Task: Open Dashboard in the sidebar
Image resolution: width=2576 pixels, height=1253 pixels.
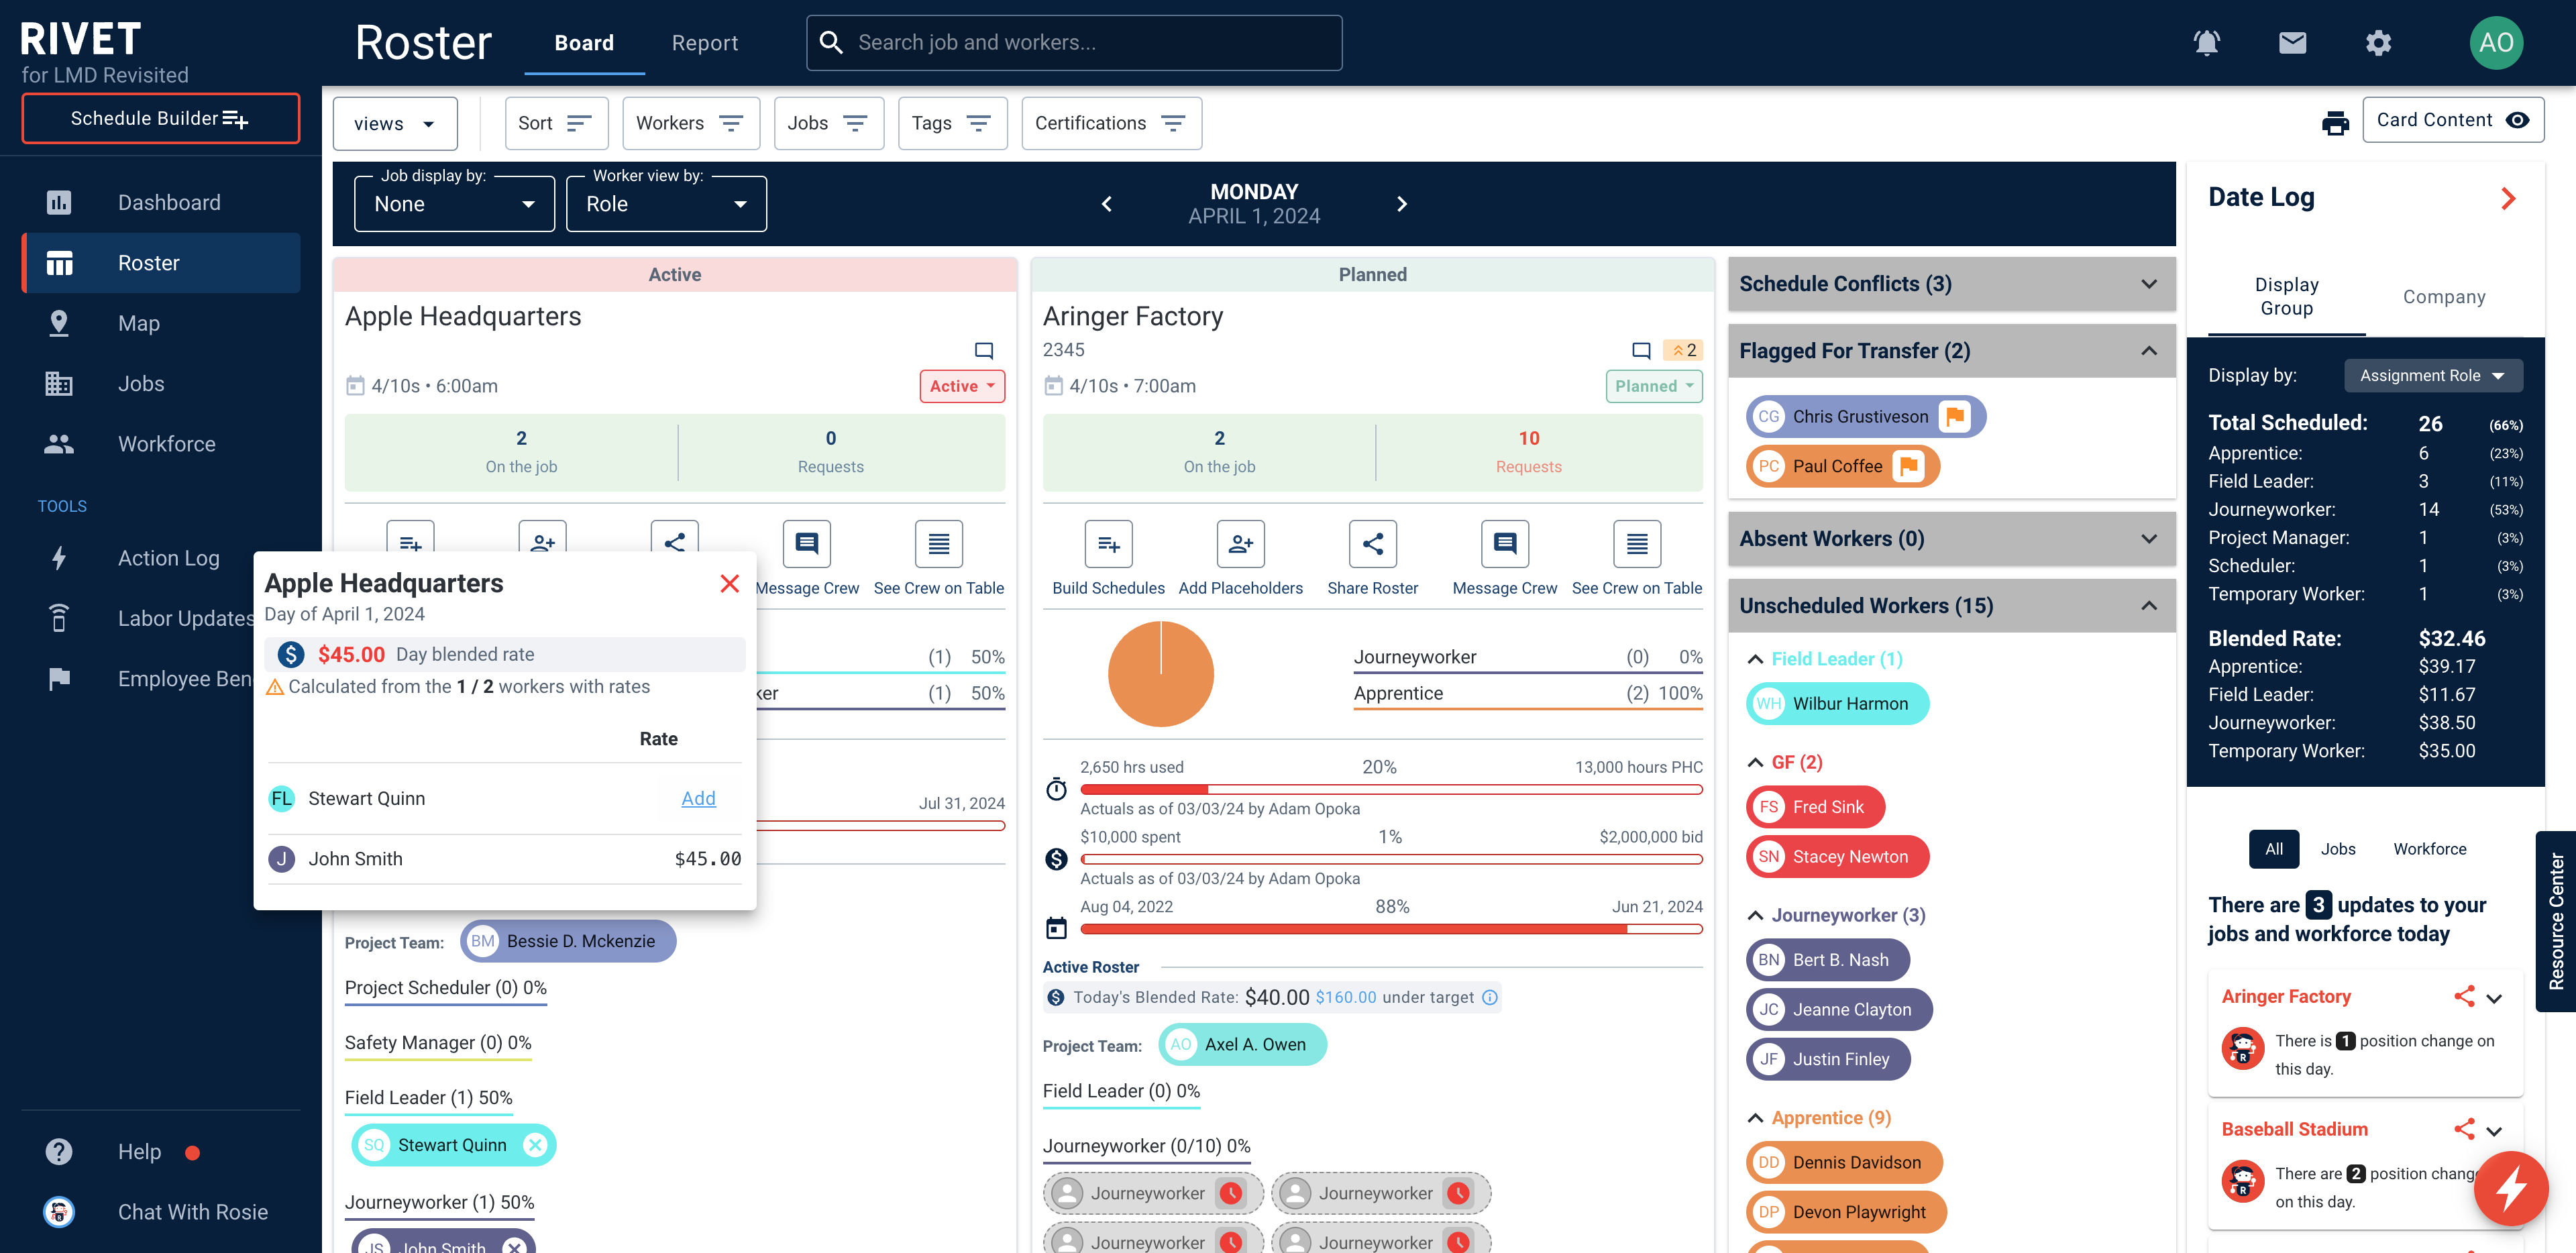Action: pos(161,203)
